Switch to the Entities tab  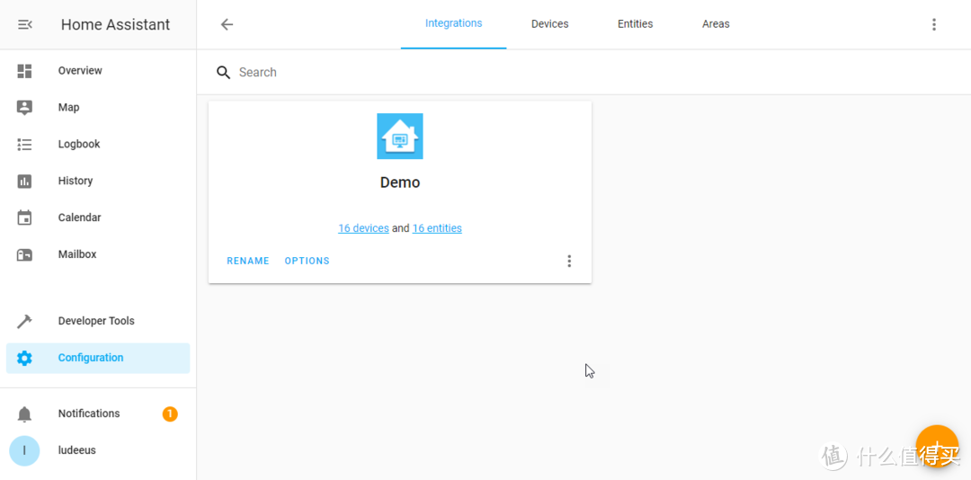point(635,24)
